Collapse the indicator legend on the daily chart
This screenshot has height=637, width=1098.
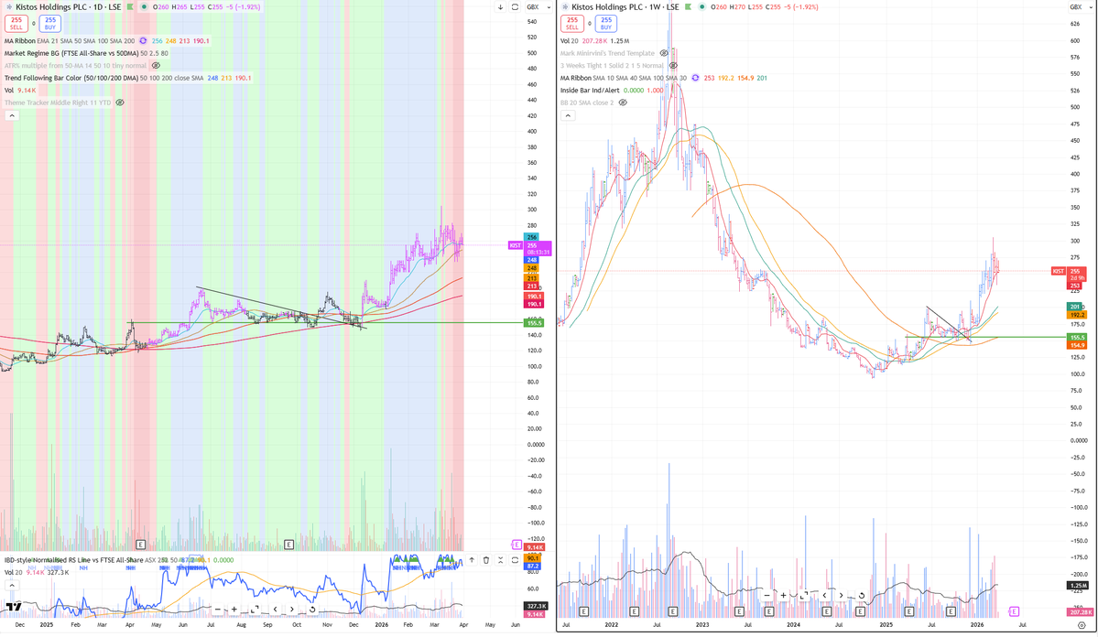coord(12,115)
